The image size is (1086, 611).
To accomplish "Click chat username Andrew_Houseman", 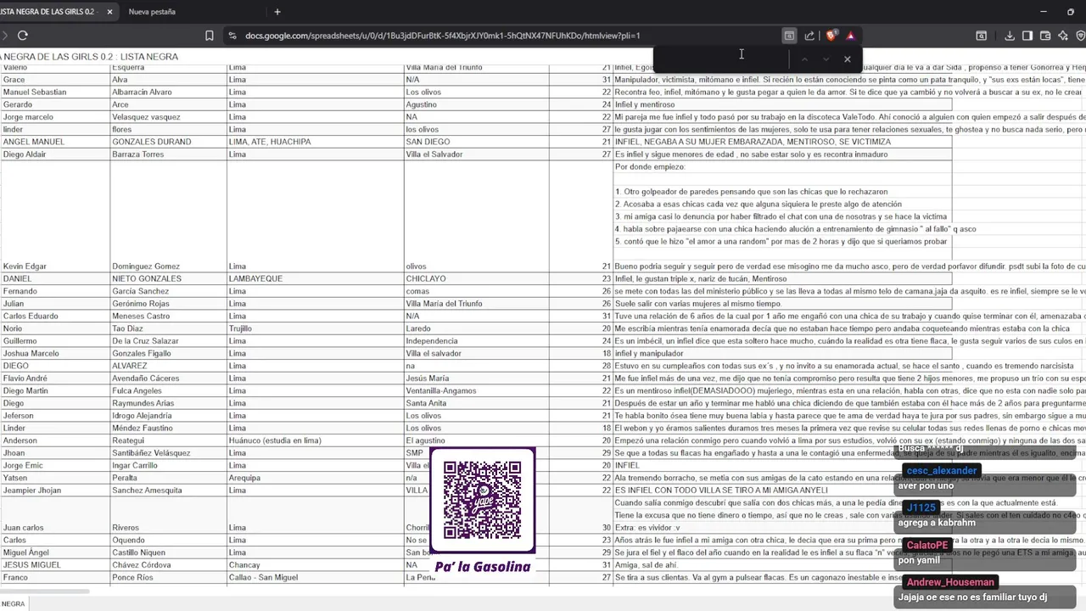I will (949, 582).
